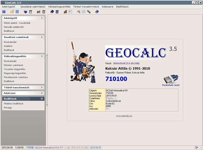203x150 pixels.
Task: Click the open folder toolbar icon
Action: pos(12,12)
